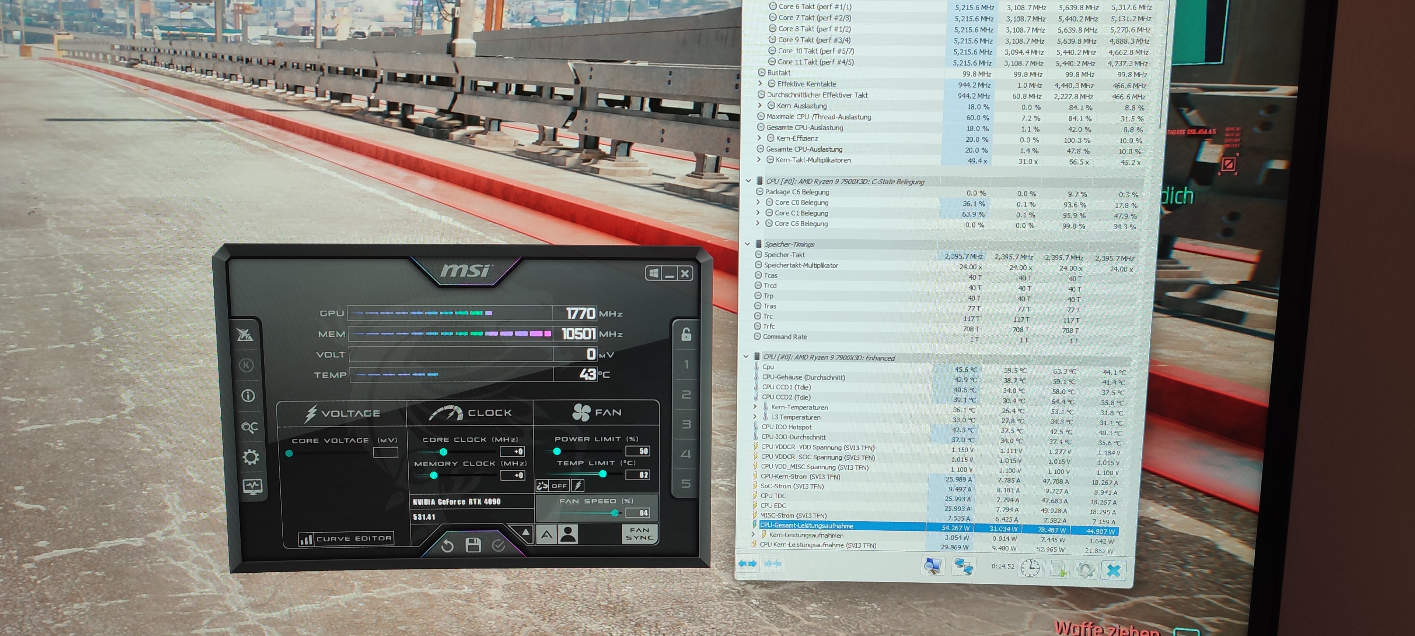Viewport: 1415px width, 636px height.
Task: Select profile slot 3
Action: [686, 424]
